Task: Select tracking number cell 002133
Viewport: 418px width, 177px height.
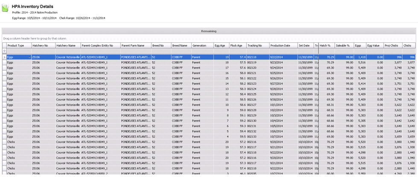Action: point(258,137)
